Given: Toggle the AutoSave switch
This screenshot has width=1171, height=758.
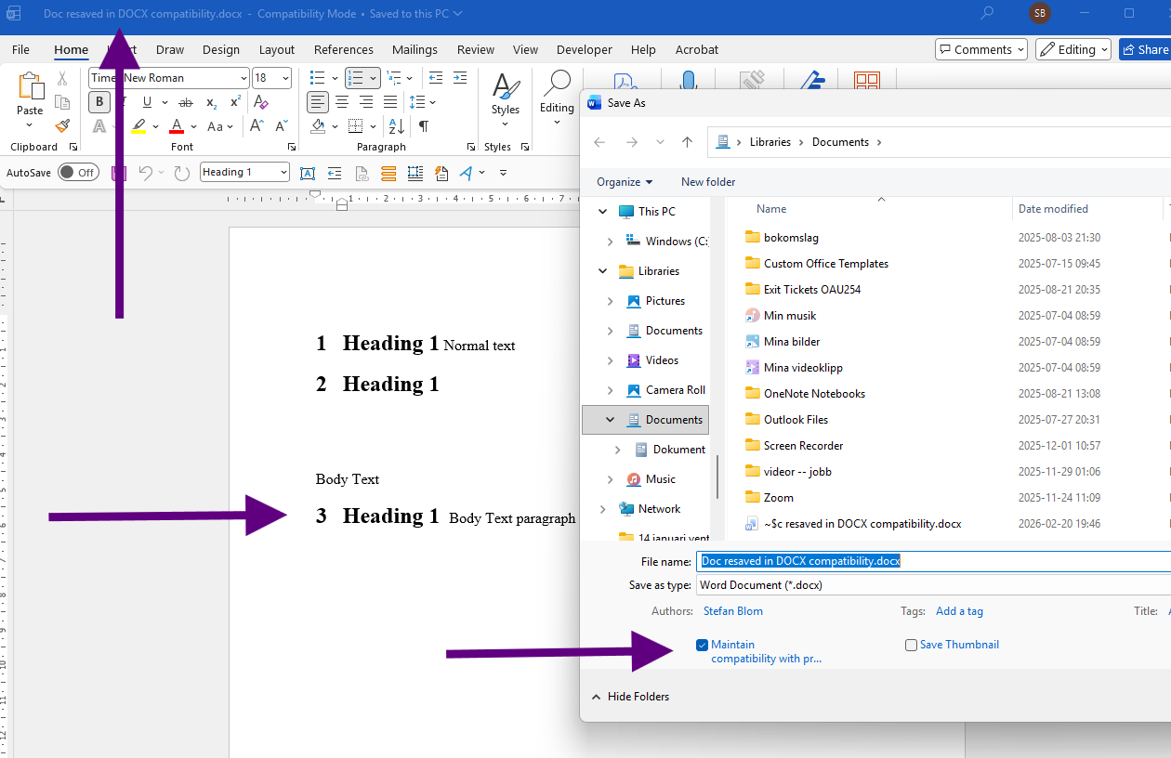Looking at the screenshot, I should [78, 172].
